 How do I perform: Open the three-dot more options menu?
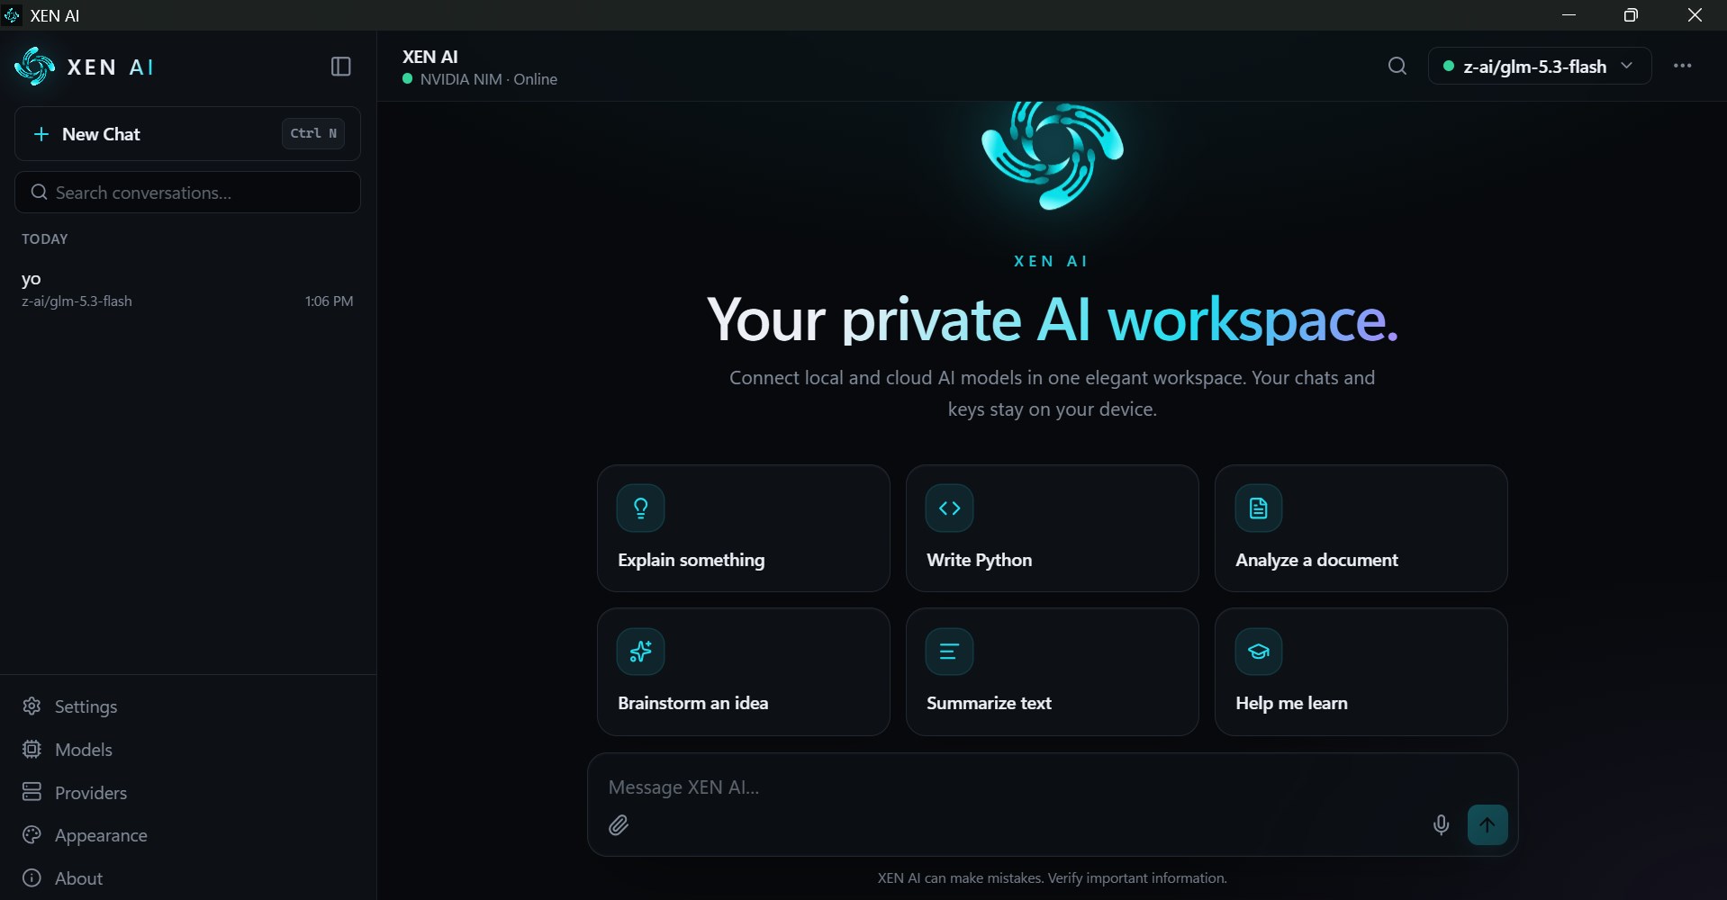click(1683, 66)
